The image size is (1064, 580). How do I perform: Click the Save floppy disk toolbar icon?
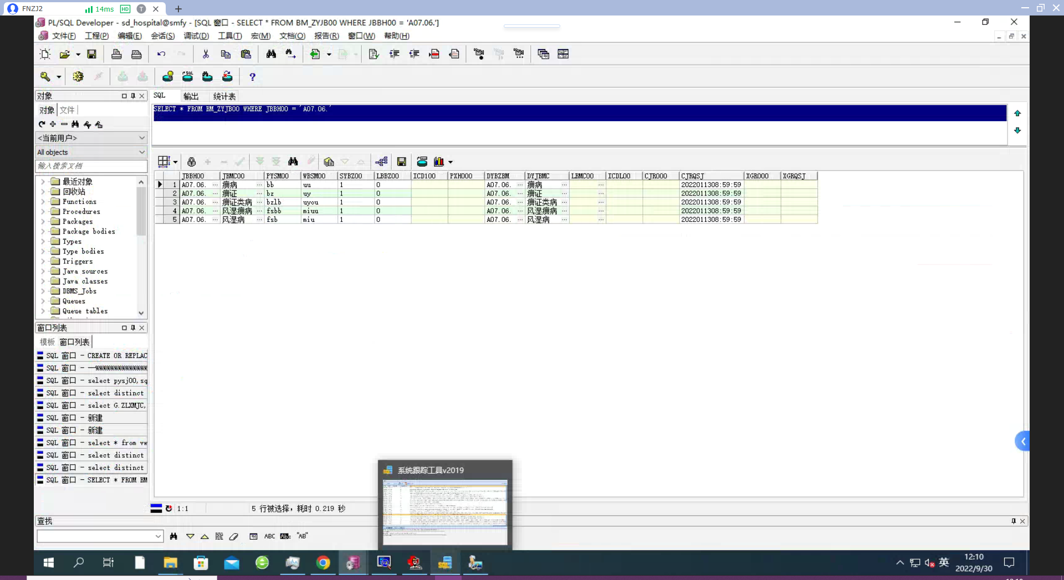(92, 54)
